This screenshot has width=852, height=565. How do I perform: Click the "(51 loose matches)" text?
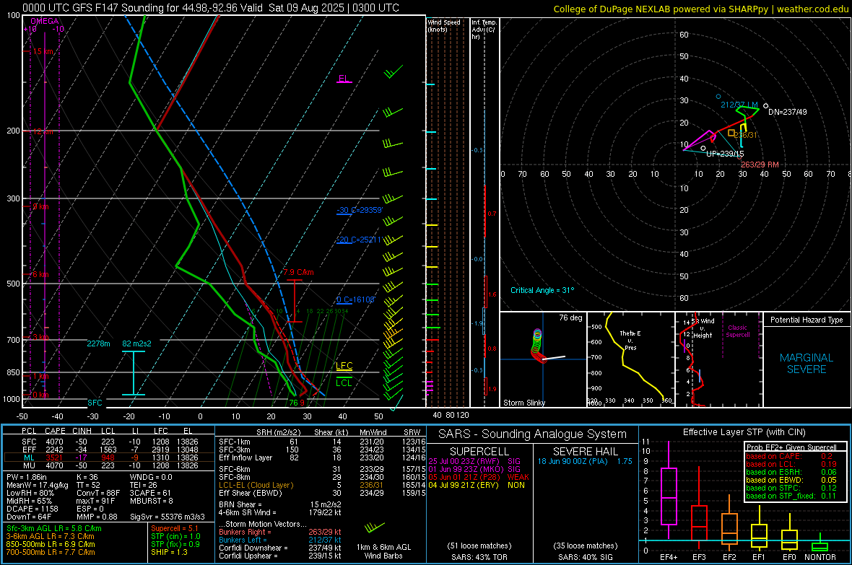[x=479, y=546]
